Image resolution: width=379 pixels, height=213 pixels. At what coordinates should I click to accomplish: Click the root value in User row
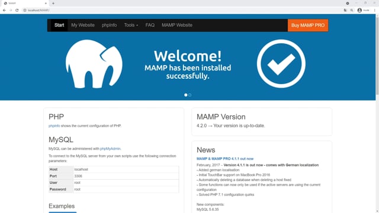click(77, 183)
